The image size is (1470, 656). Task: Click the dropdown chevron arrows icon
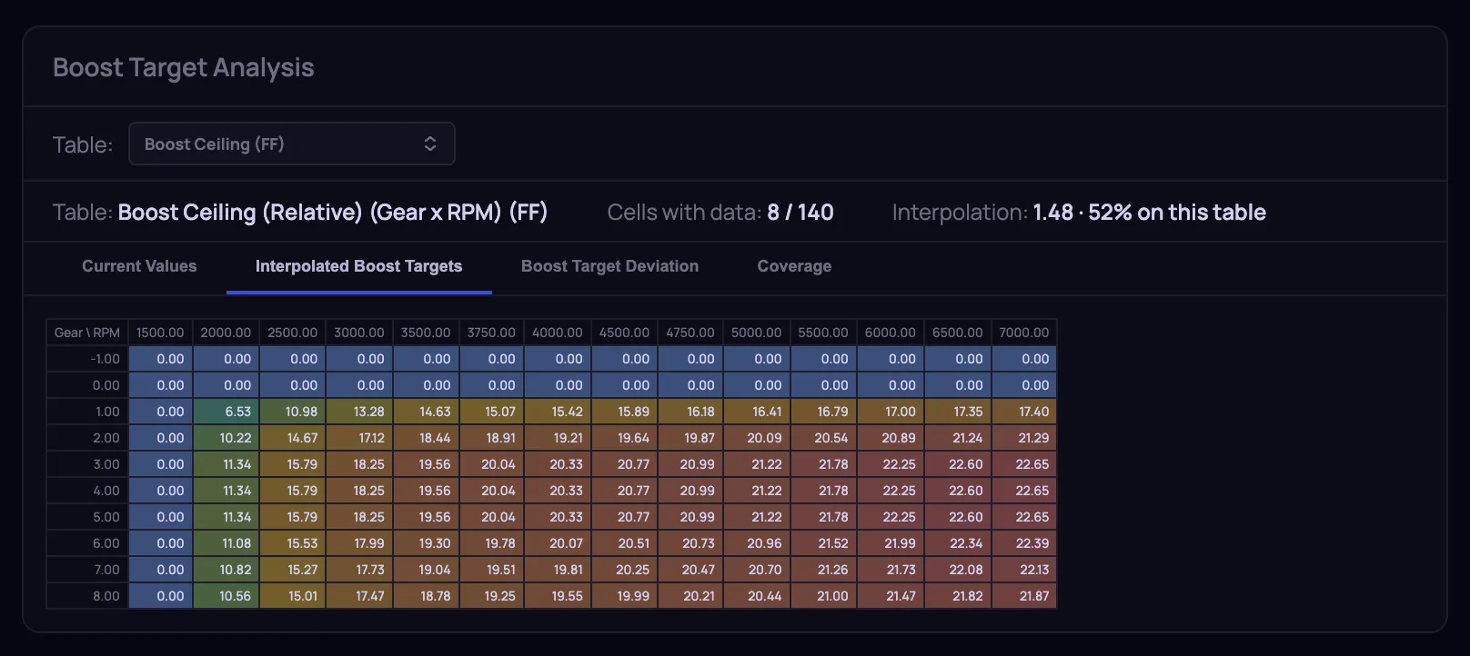[x=430, y=144]
